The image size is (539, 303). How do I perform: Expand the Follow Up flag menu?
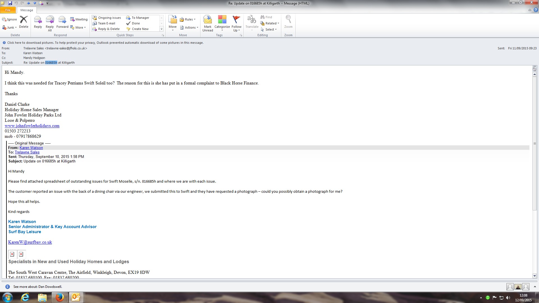pos(236,23)
